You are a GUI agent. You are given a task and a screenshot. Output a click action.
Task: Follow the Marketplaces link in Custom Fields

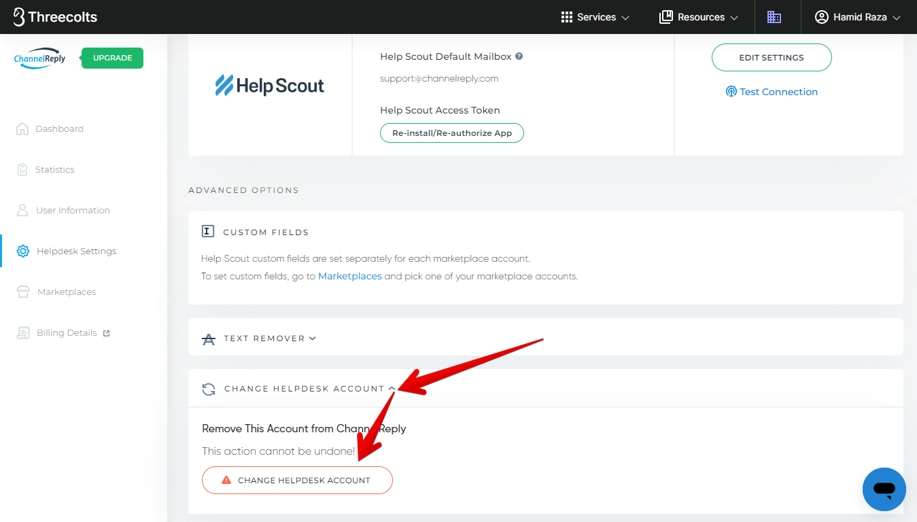[x=350, y=276]
